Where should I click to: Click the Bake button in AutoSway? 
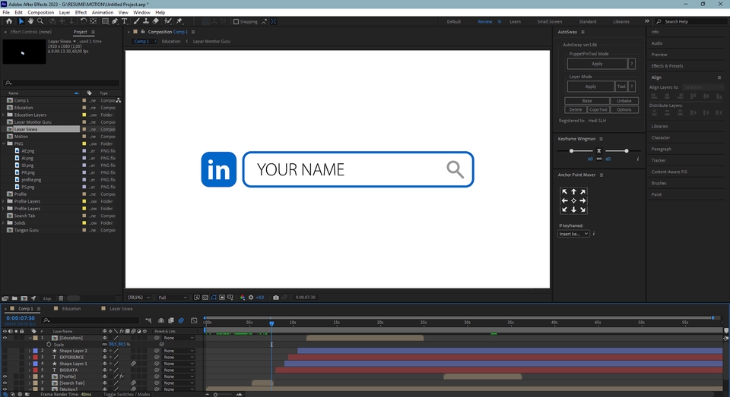pyautogui.click(x=586, y=101)
